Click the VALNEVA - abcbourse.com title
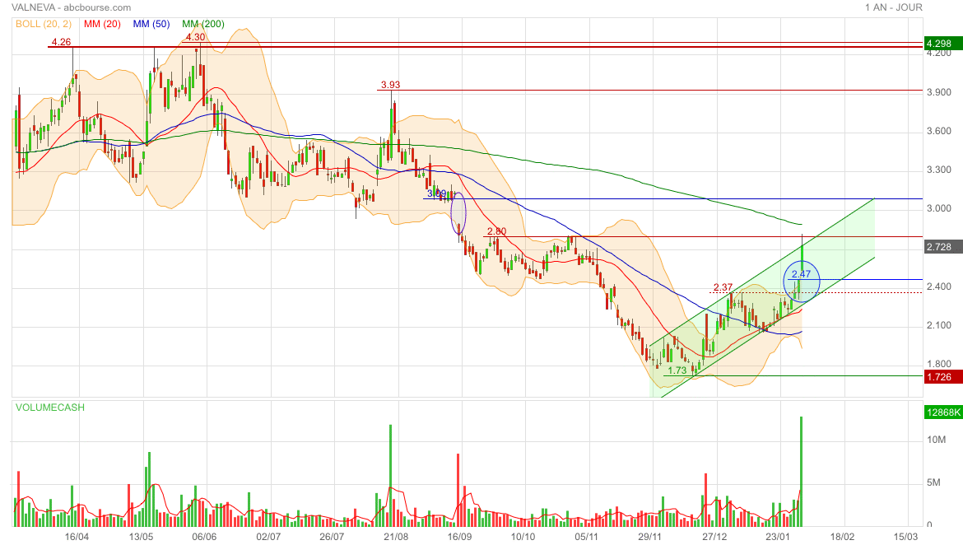Image resolution: width=963 pixels, height=545 pixels. (x=72, y=7)
